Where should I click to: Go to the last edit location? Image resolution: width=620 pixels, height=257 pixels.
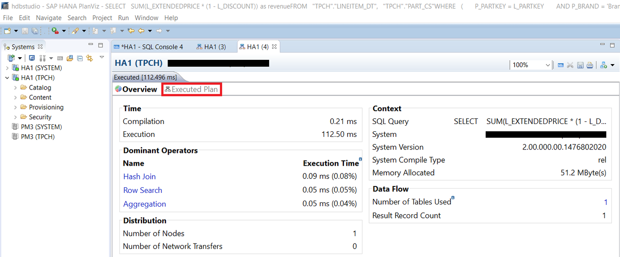(131, 31)
